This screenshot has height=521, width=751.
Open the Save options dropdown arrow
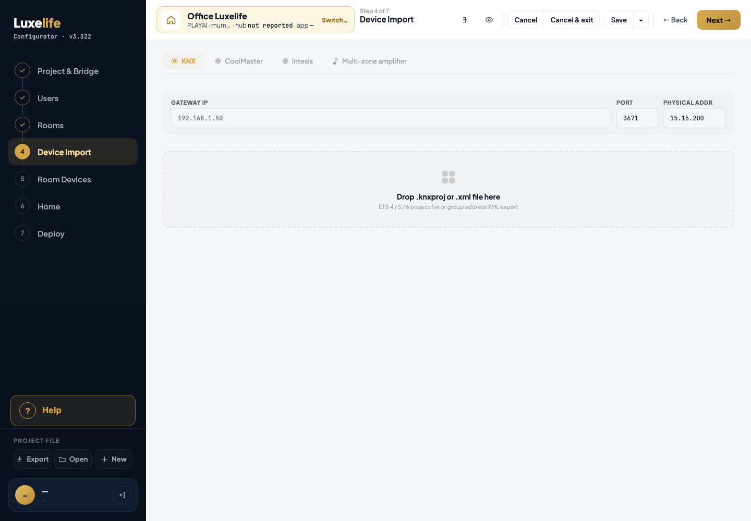[x=641, y=20]
